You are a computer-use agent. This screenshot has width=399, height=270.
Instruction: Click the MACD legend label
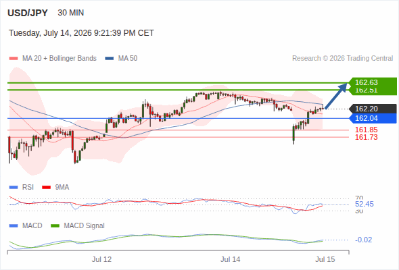tap(32, 225)
